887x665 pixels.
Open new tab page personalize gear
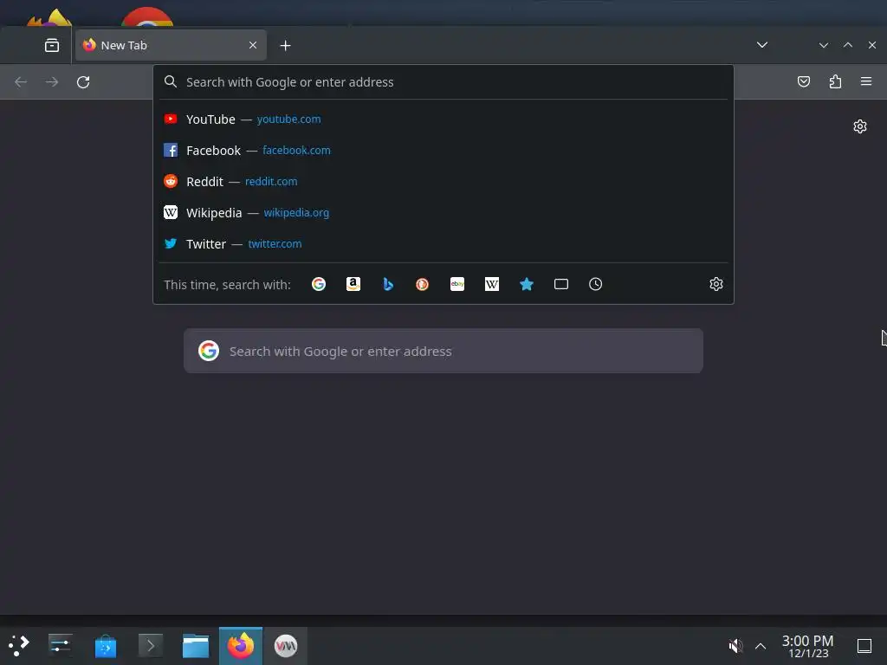click(x=860, y=126)
